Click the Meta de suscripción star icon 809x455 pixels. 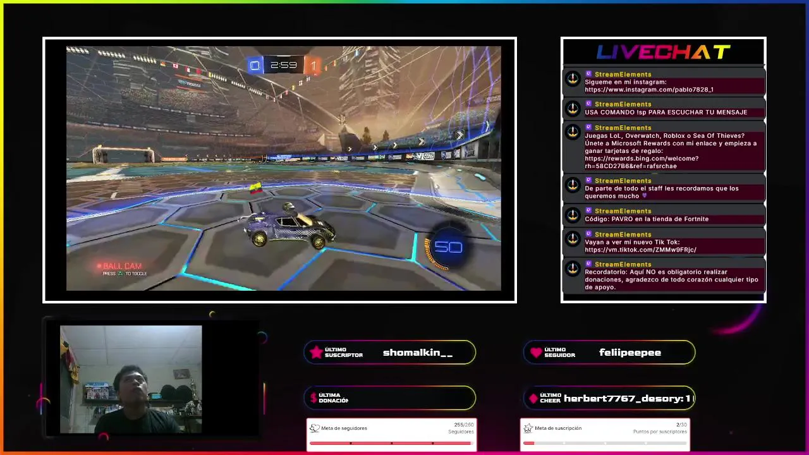point(528,428)
